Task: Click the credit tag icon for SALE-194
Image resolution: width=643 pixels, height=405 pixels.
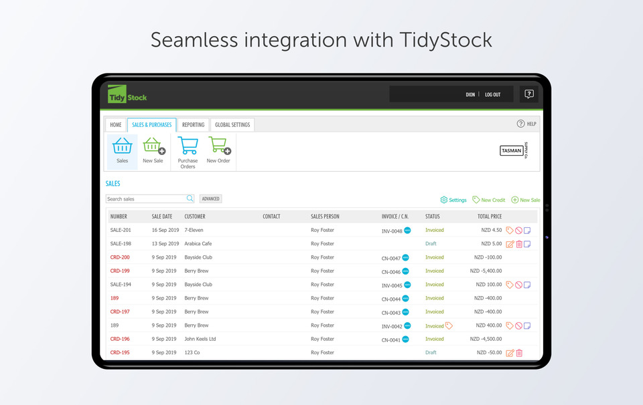Action: [509, 285]
